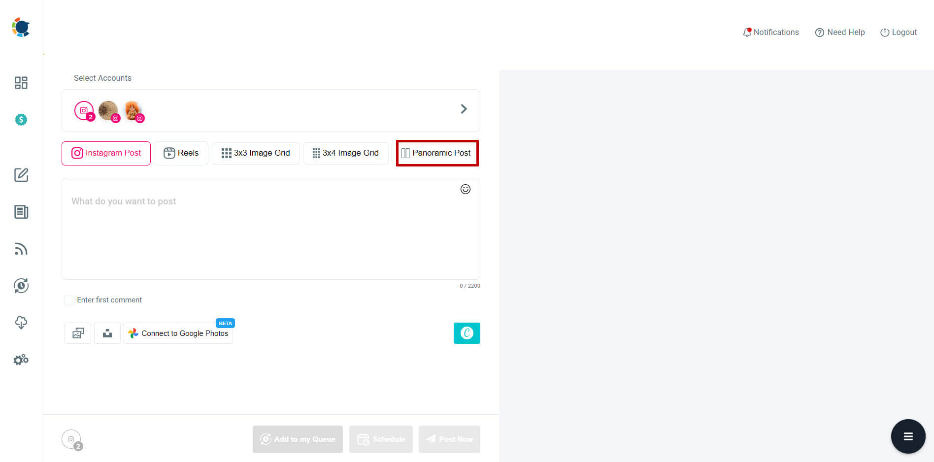The image size is (934, 462).
Task: Open the settings gears icon in sidebar
Action: point(21,360)
